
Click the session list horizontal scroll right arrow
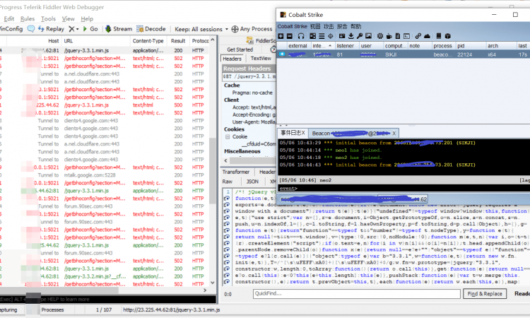click(205, 290)
